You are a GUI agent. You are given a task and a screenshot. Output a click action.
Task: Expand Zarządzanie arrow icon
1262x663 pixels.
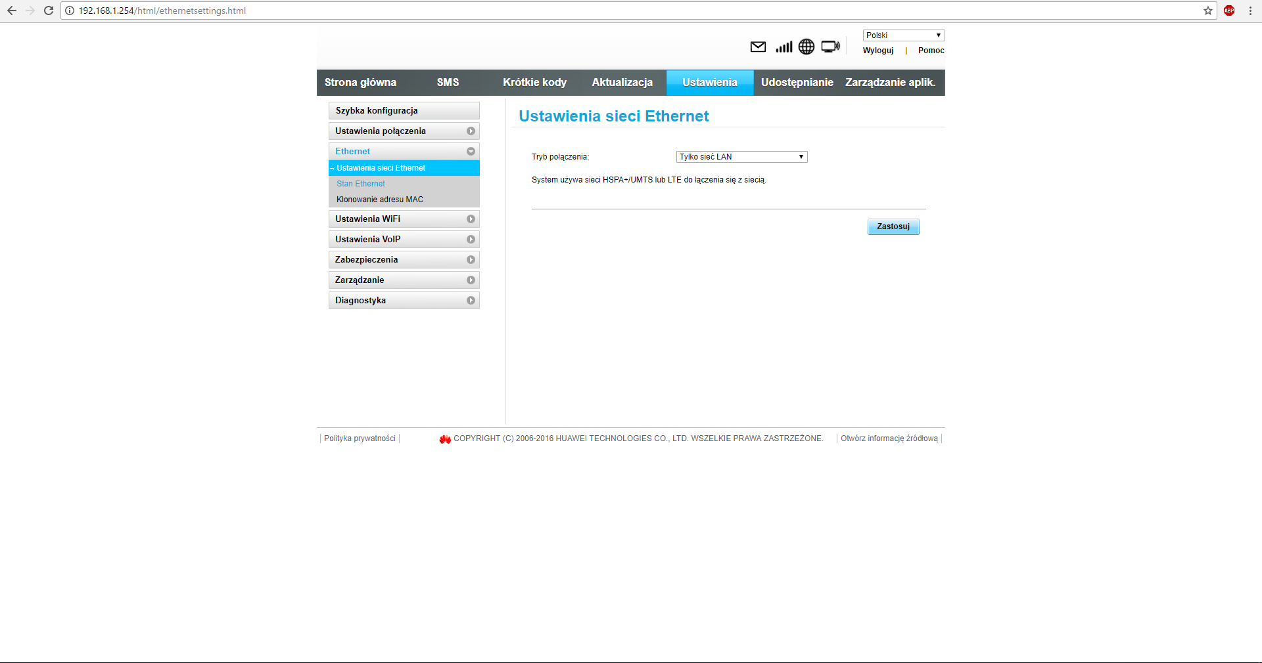pos(471,280)
